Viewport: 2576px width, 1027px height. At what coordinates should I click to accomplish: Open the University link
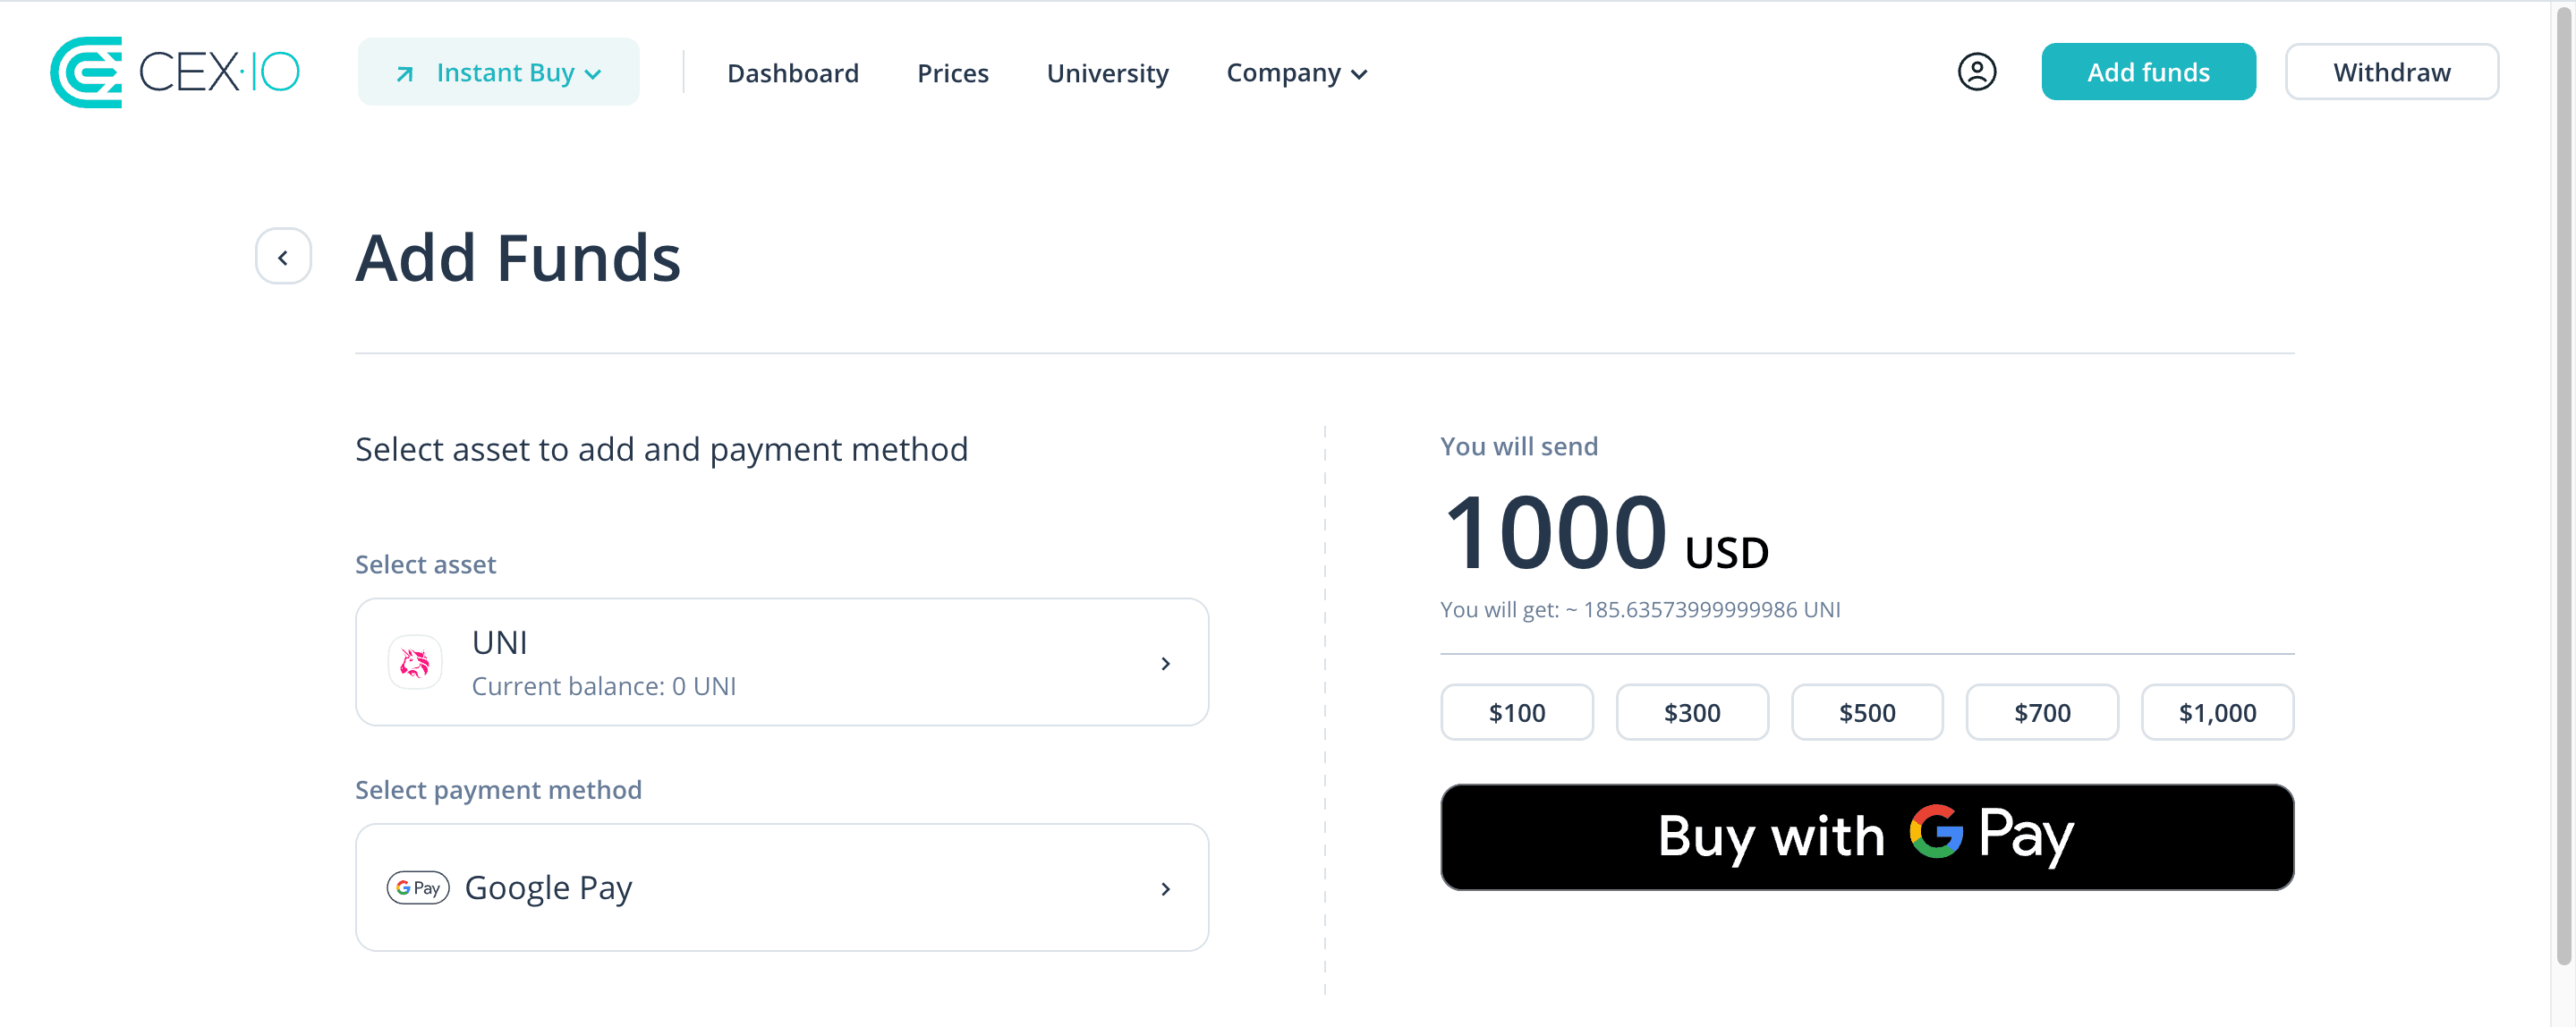pos(1108,73)
